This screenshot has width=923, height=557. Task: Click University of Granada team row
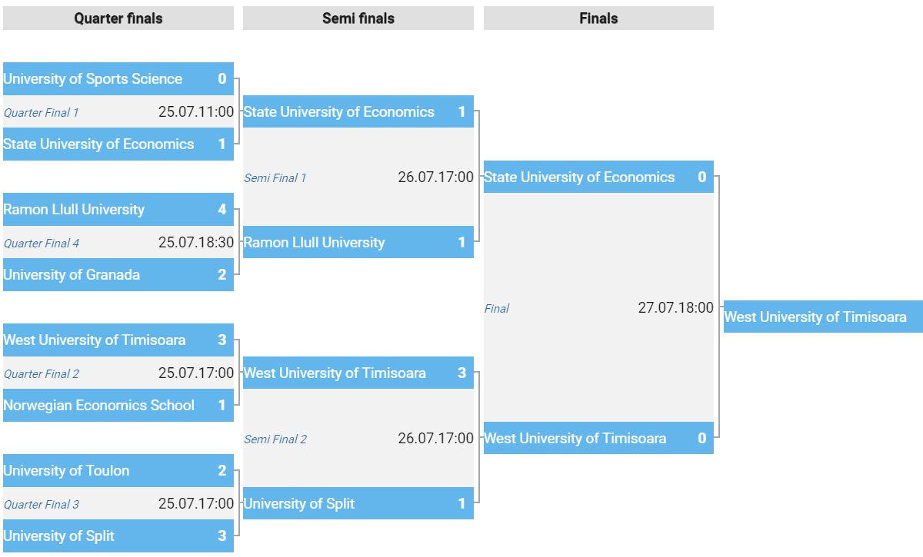(118, 275)
